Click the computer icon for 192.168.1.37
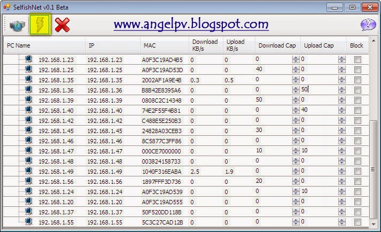The width and height of the screenshot is (381, 232). (29, 212)
